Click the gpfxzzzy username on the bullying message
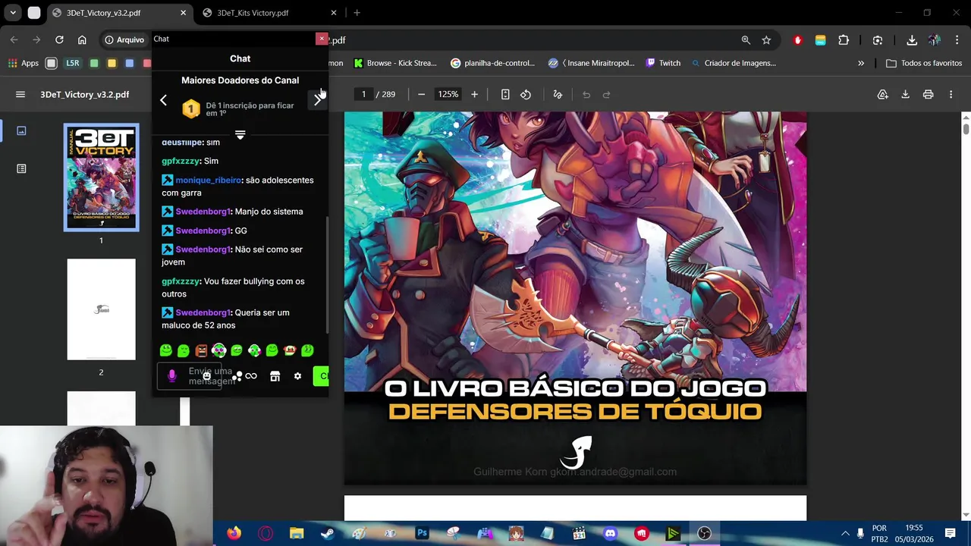This screenshot has width=971, height=546. click(x=181, y=281)
